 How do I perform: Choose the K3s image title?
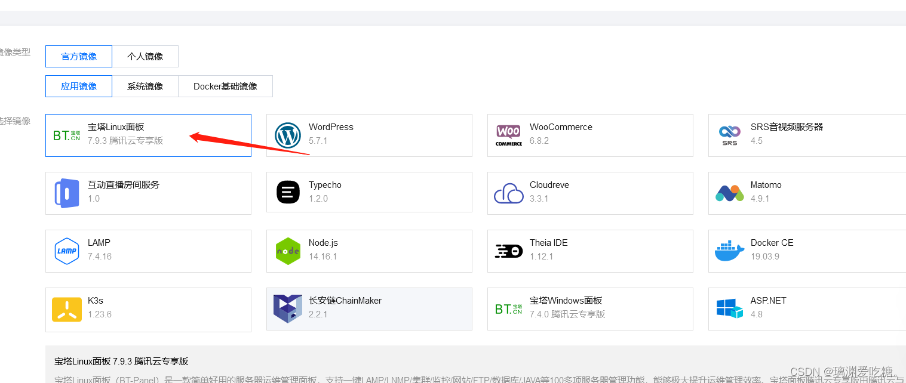point(96,301)
